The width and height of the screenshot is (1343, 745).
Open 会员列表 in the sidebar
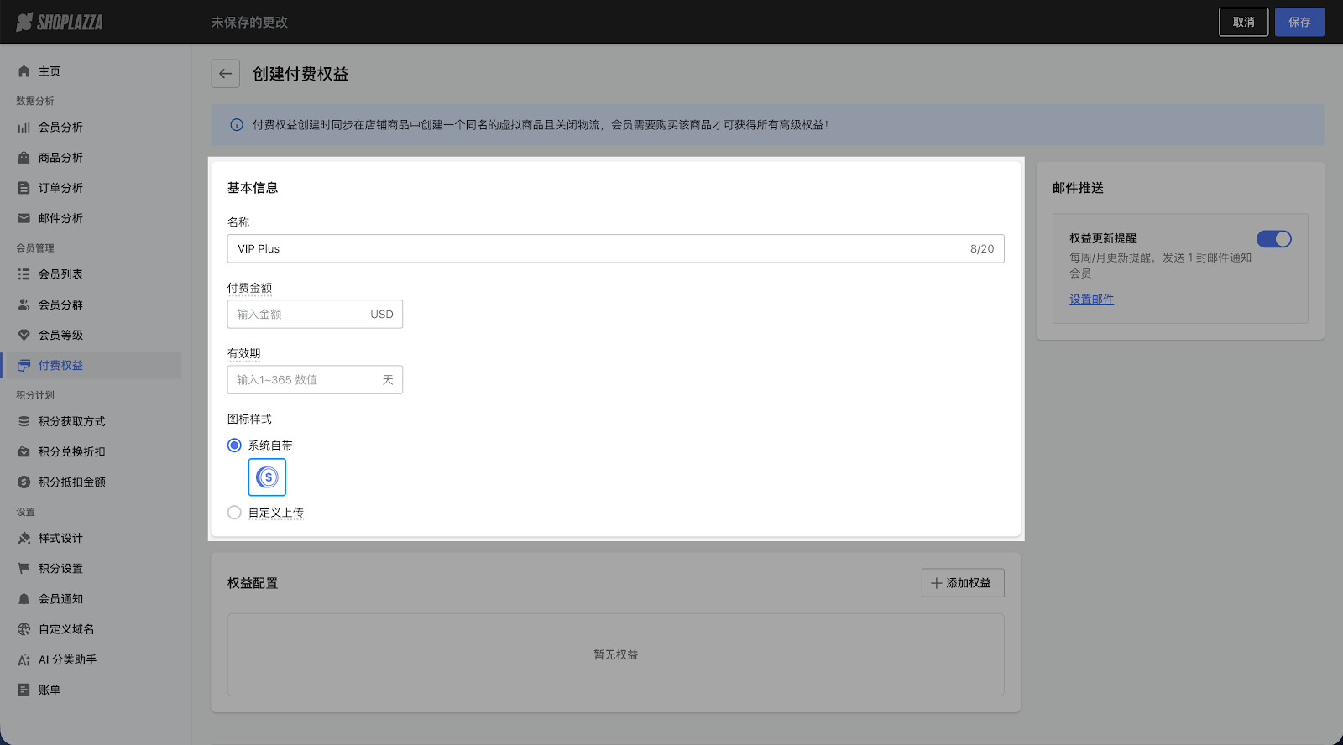(x=60, y=274)
